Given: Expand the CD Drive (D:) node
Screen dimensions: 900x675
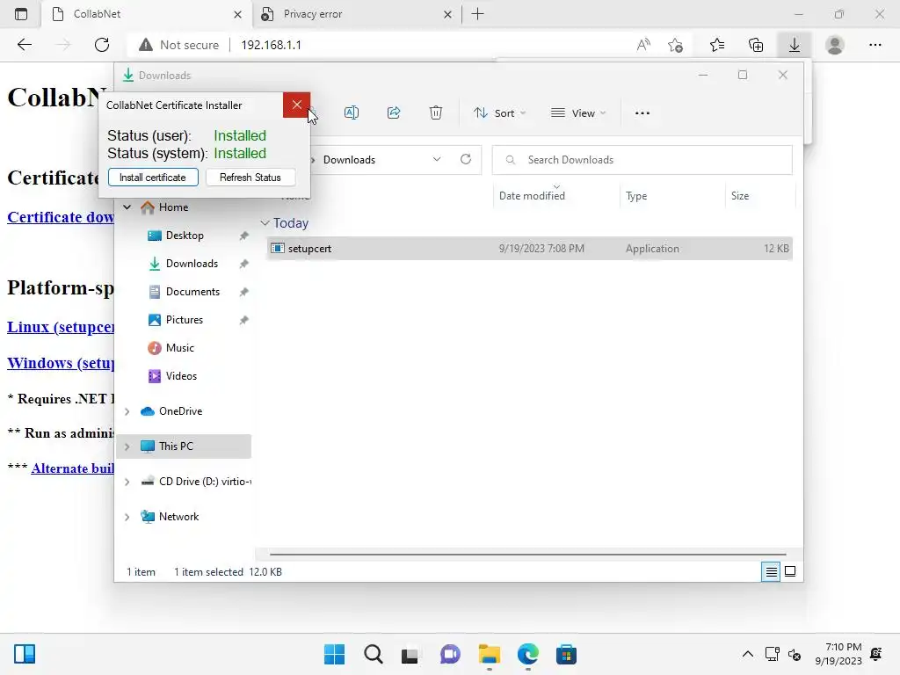Looking at the screenshot, I should tap(127, 482).
